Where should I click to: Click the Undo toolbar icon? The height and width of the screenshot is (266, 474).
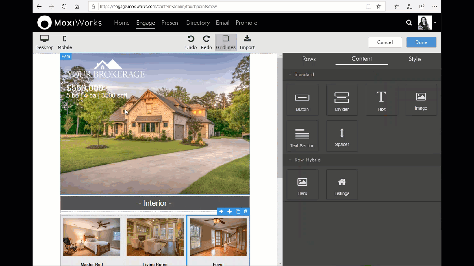click(191, 42)
